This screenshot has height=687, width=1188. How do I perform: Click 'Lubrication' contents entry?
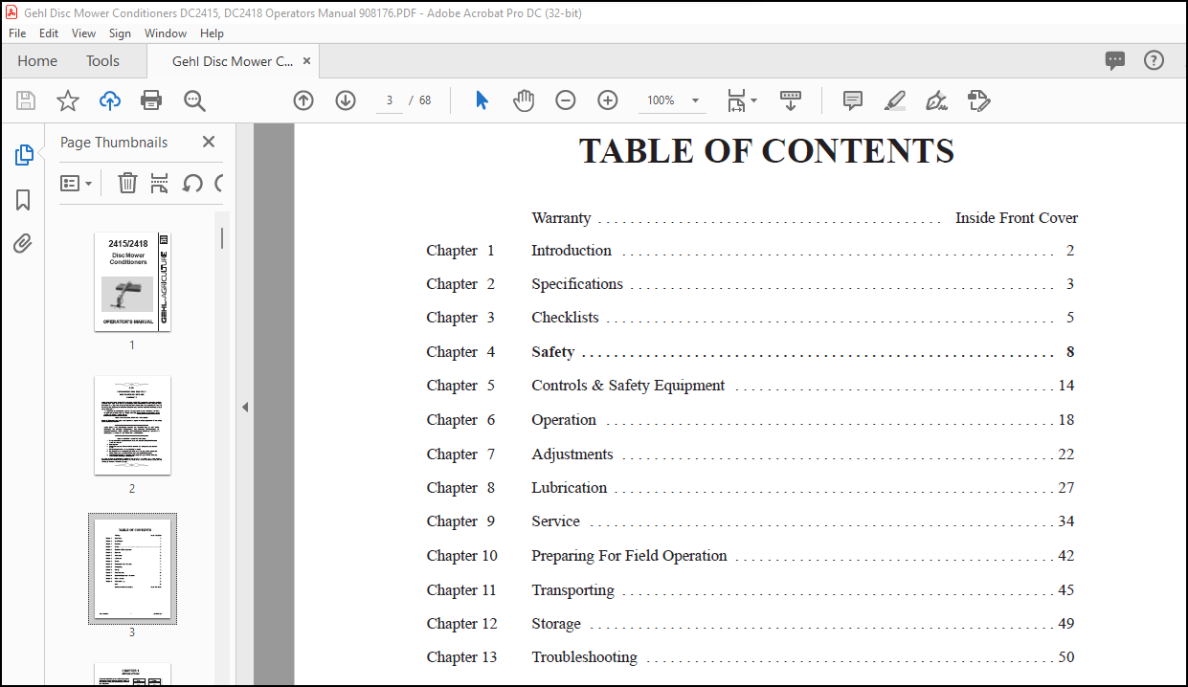(x=570, y=488)
